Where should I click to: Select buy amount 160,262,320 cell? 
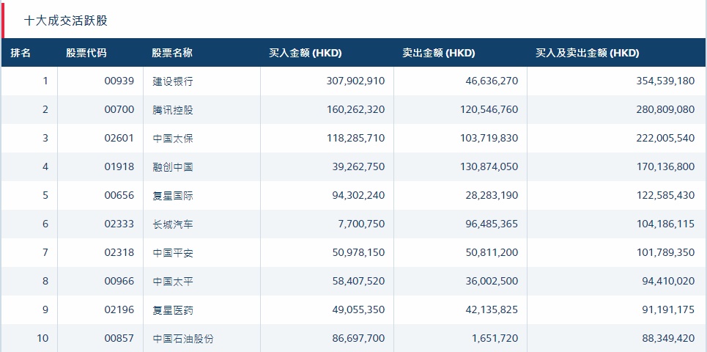click(355, 110)
